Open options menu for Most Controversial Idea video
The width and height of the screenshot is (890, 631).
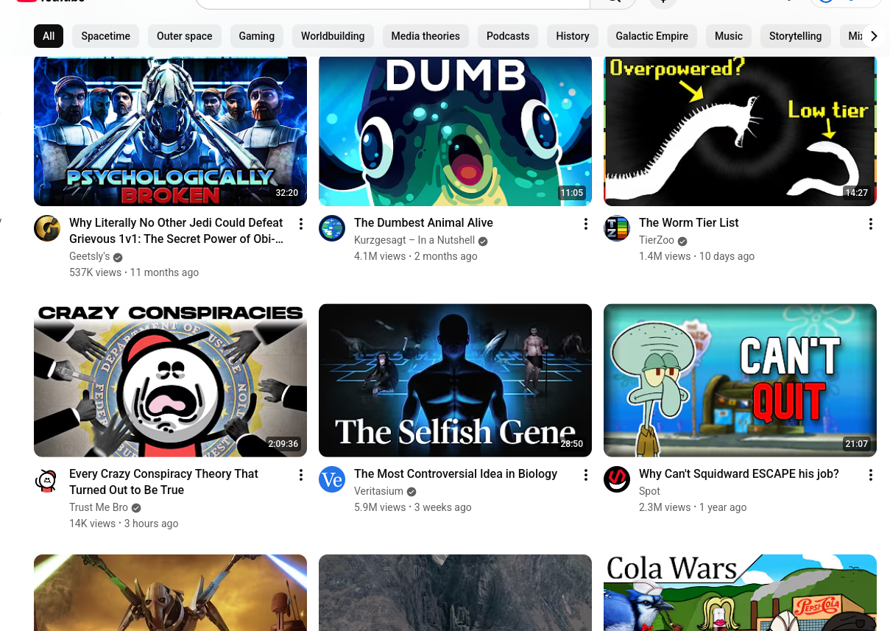(x=585, y=475)
